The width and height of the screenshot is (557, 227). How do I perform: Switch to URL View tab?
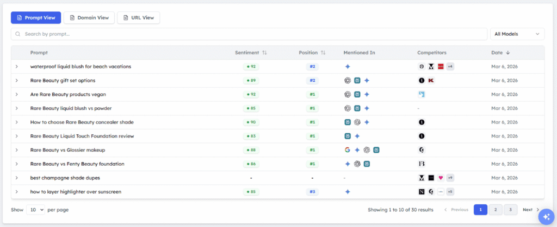pos(139,18)
